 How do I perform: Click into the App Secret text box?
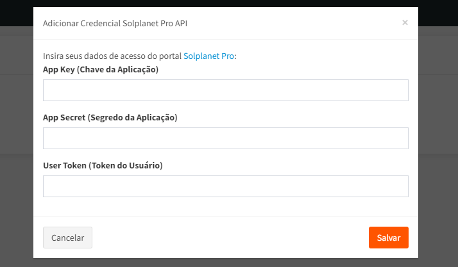[x=225, y=138]
